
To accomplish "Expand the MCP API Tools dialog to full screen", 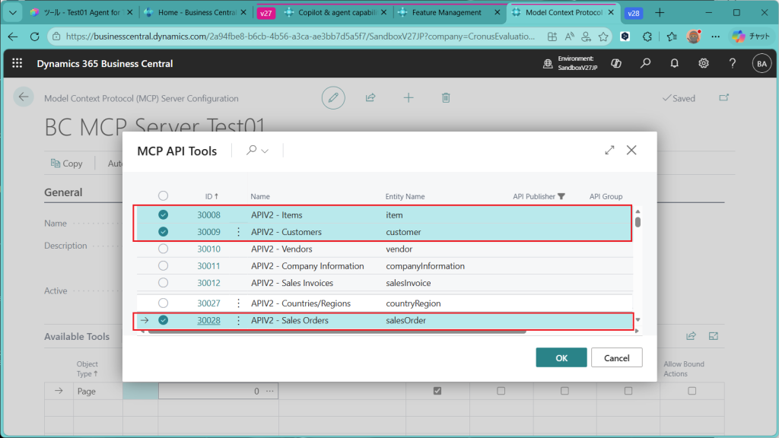I will click(x=609, y=151).
